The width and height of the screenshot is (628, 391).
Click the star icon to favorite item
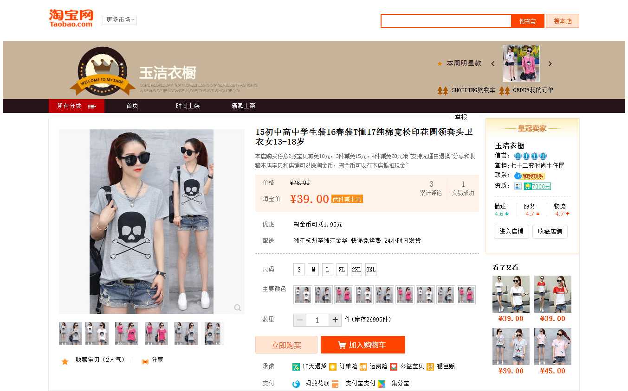click(x=65, y=361)
